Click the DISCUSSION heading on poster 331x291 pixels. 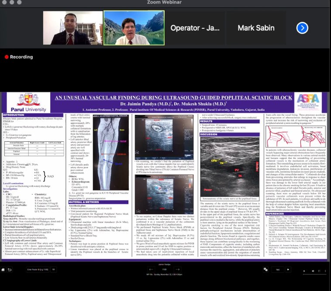click(230, 134)
